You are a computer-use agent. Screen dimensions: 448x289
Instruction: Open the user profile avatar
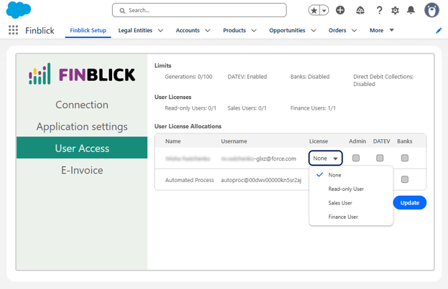pos(431,10)
